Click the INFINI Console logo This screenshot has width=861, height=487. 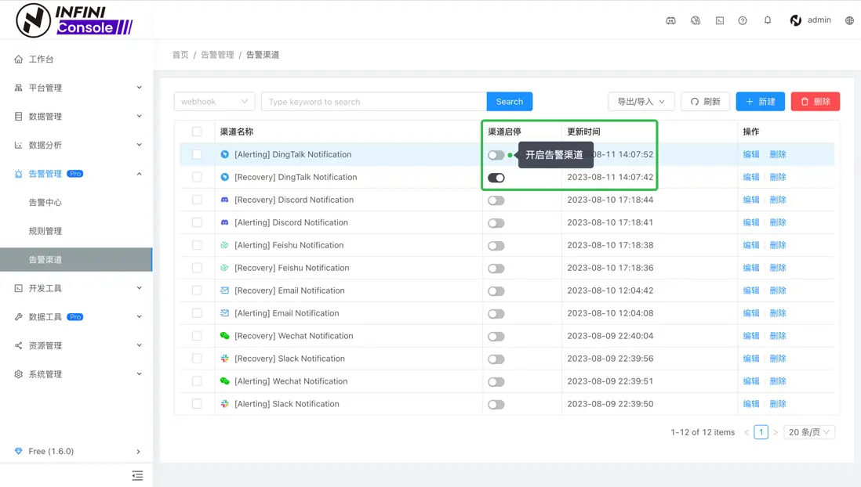point(74,20)
